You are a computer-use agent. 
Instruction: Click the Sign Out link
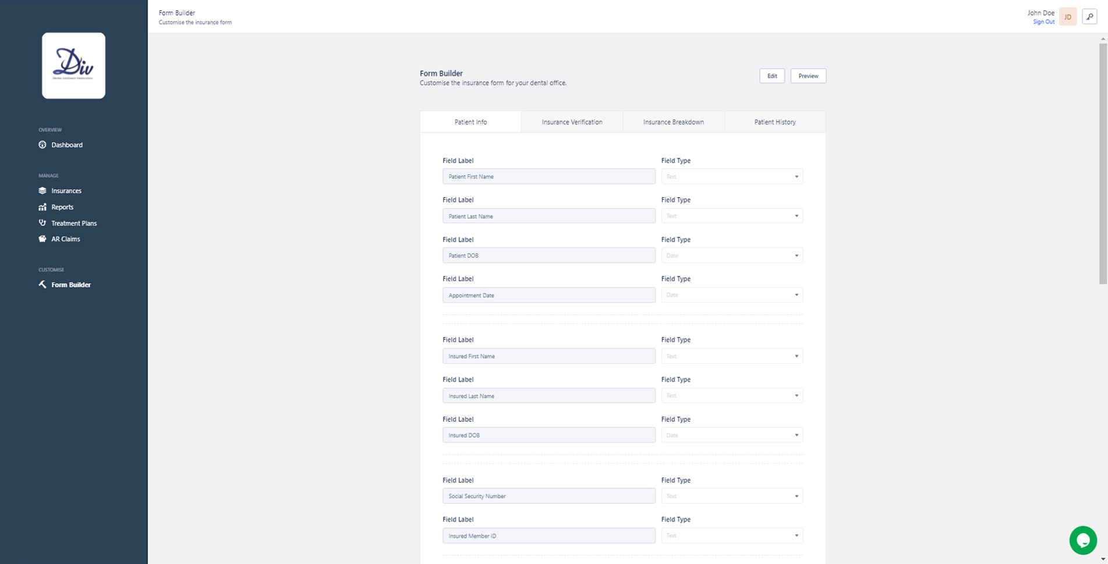1043,22
